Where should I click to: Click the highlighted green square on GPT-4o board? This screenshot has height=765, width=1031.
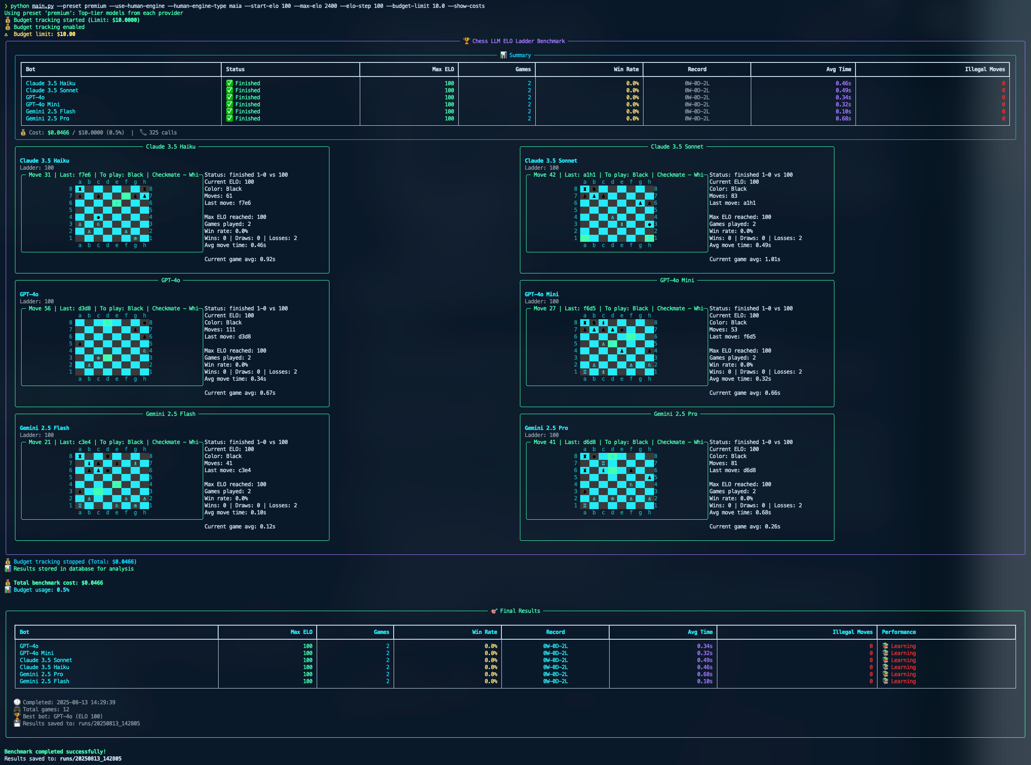[x=107, y=357]
